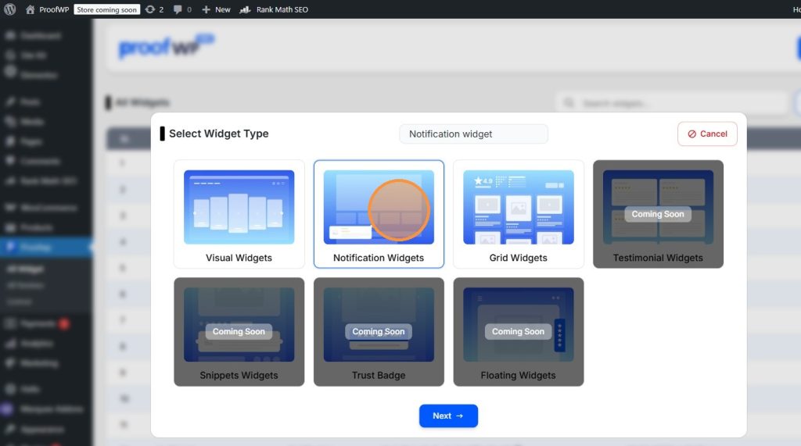Click the Next button
This screenshot has width=801, height=446.
pos(448,416)
